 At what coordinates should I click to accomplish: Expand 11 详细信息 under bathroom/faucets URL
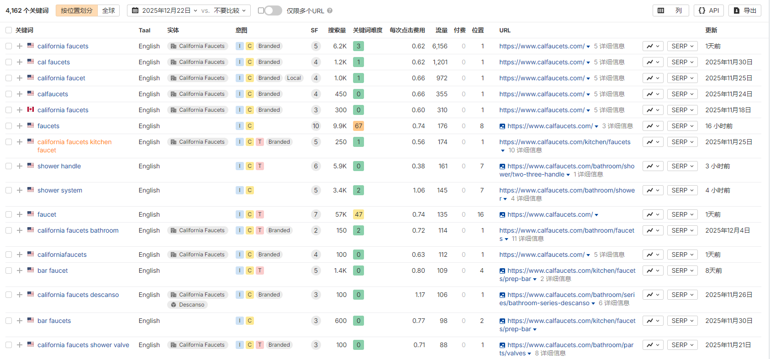(527, 239)
